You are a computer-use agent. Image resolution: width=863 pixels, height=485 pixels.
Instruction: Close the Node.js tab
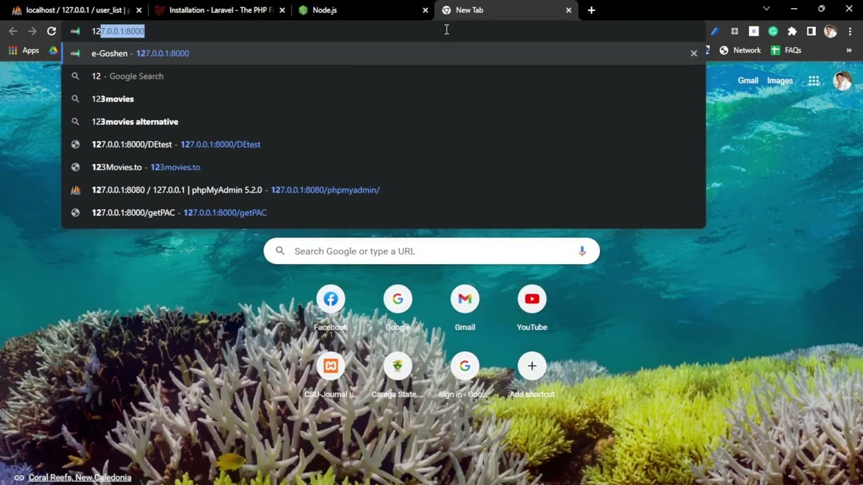425,10
